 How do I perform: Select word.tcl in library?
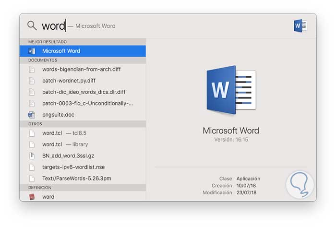tap(83, 144)
